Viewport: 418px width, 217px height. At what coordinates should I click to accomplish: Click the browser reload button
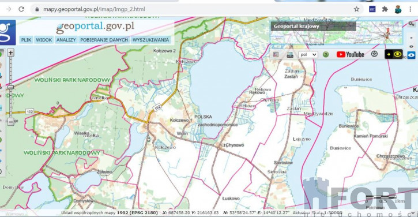pyautogui.click(x=21, y=9)
